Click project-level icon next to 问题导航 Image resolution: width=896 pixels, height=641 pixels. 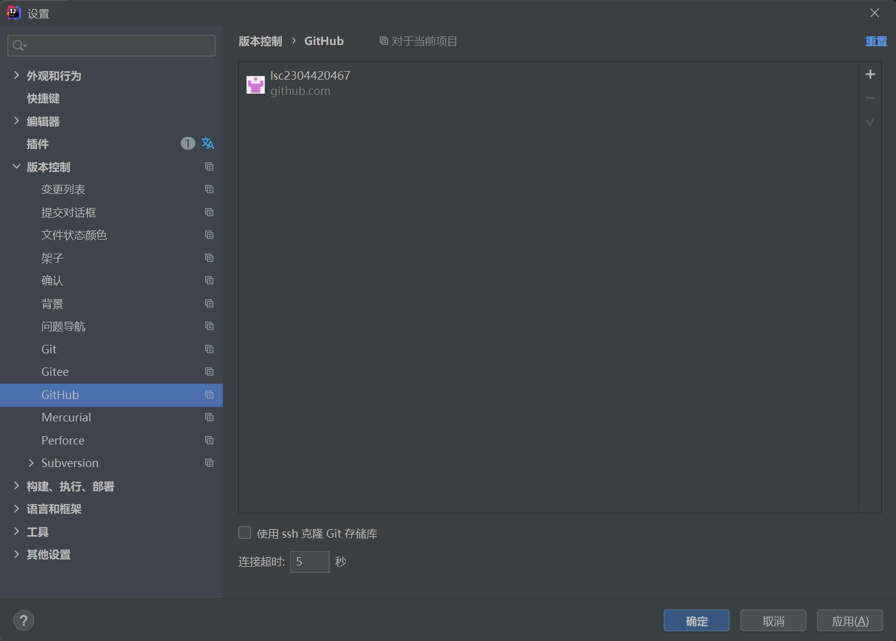click(x=209, y=326)
